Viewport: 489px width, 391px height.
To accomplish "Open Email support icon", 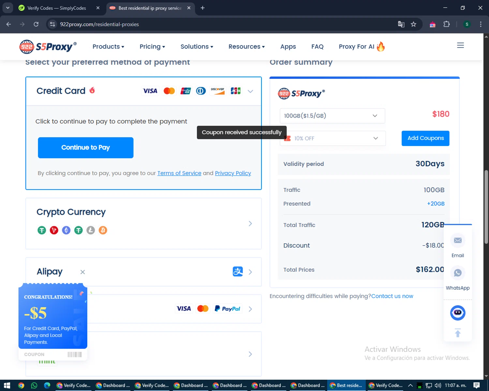I will [x=458, y=240].
